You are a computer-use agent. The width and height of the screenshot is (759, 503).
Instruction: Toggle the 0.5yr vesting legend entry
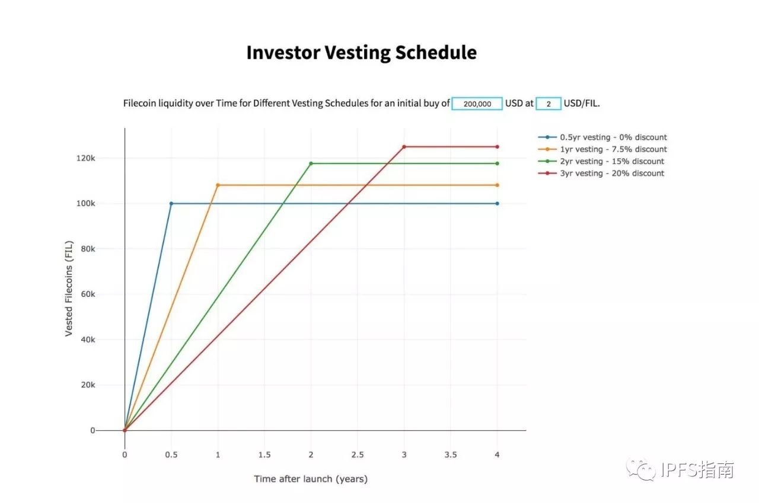point(602,137)
